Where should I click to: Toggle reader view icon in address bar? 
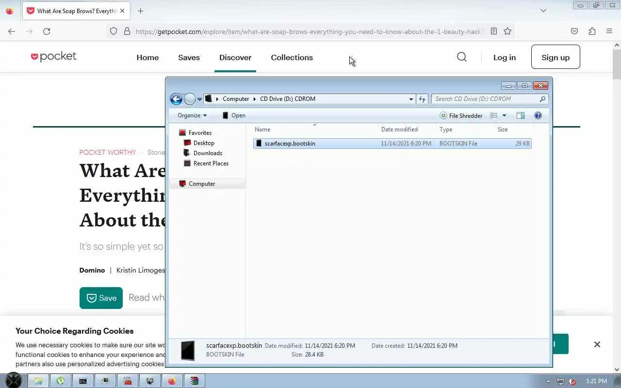(494, 32)
